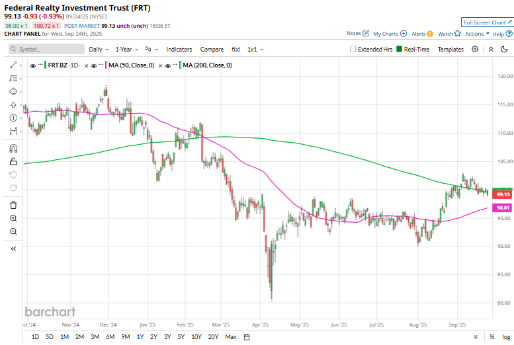Screen dimensions: 514x345
Task: Expand bottom bar double-down chevron
Action: tap(476, 337)
